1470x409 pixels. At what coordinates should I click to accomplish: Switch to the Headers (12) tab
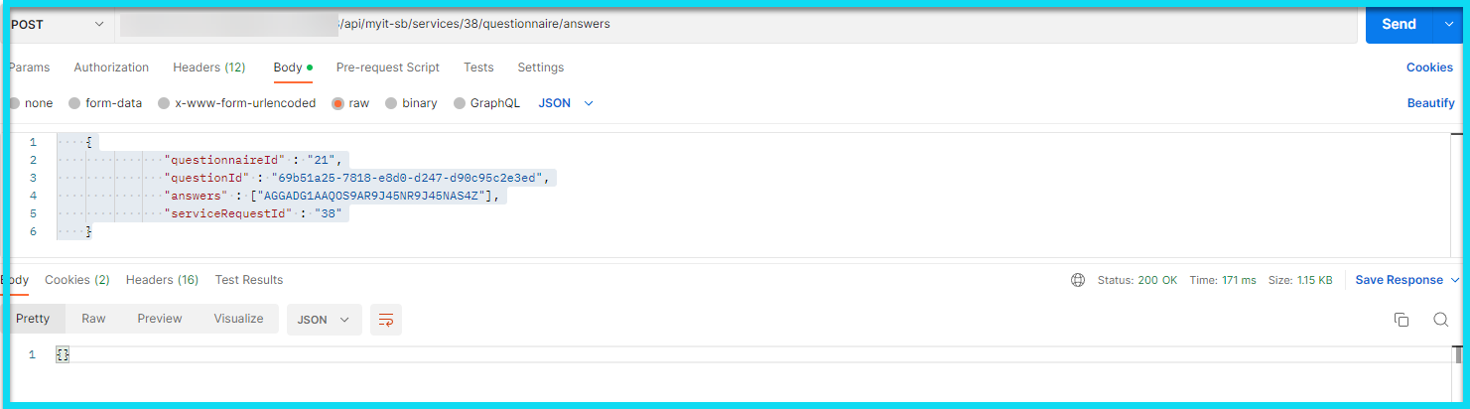pos(208,68)
